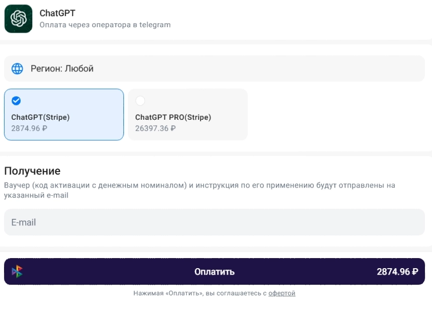The image size is (432, 325).
Task: Click the Нажимая «Оплатить» agreement text
Action: coord(199,293)
